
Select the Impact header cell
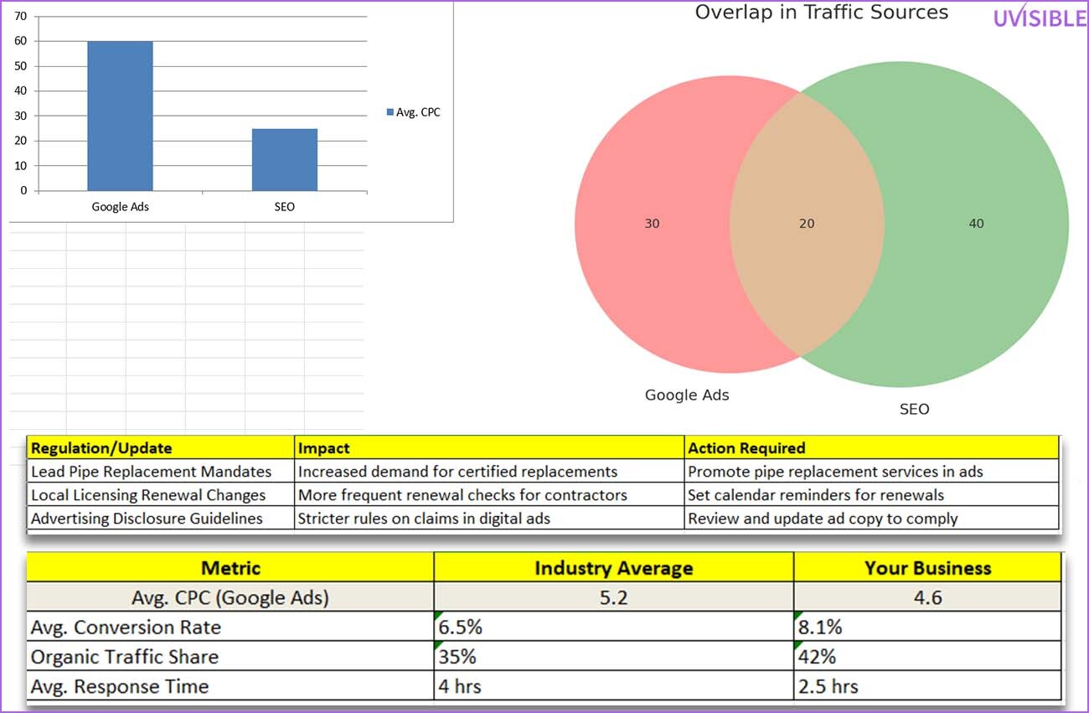[489, 448]
